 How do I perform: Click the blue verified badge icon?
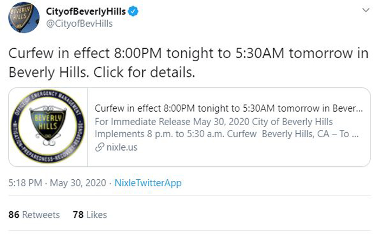(x=133, y=11)
